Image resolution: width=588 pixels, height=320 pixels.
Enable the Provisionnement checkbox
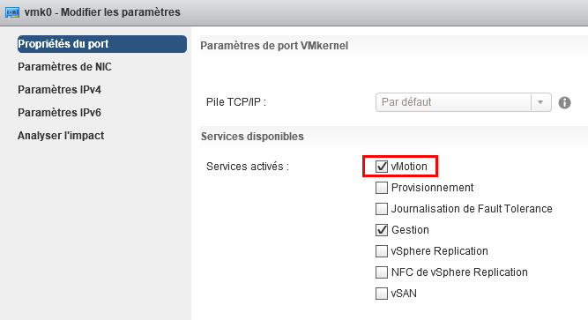coord(382,188)
